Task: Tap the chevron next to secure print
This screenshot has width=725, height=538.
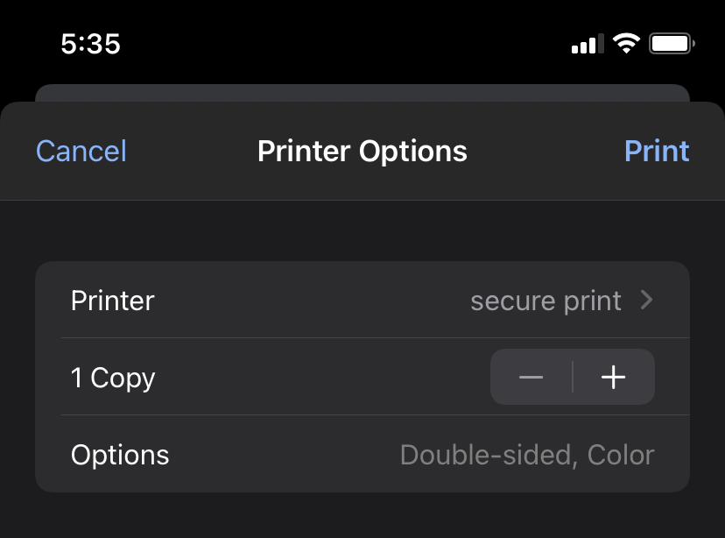Action: pos(646,300)
